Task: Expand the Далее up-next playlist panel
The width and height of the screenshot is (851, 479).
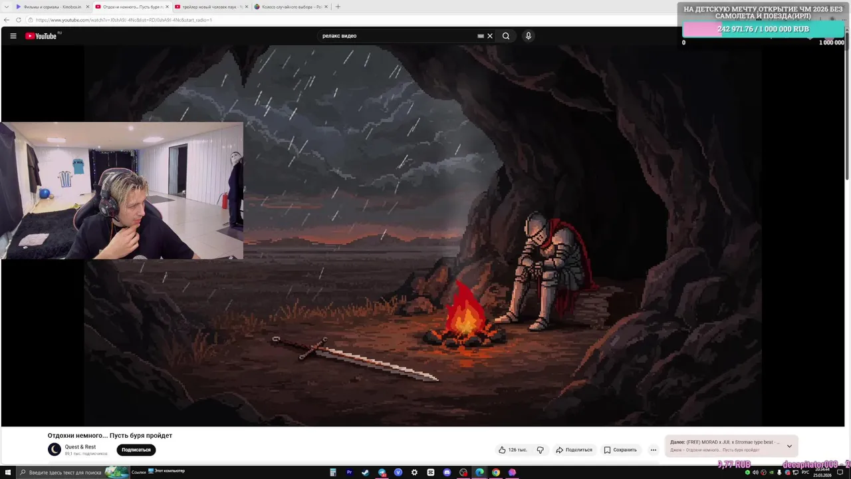Action: pyautogui.click(x=789, y=446)
